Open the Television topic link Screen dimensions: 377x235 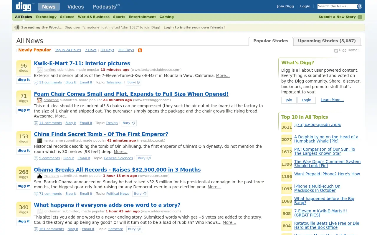[x=114, y=83]
